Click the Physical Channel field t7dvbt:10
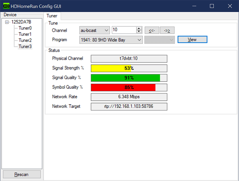 click(x=129, y=59)
